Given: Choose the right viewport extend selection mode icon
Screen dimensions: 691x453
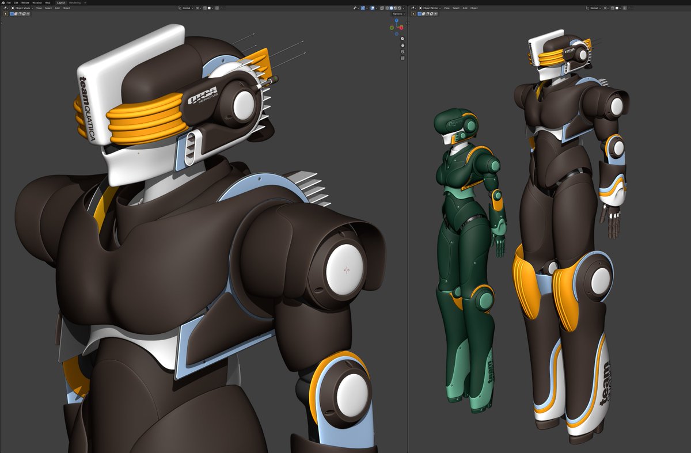Looking at the screenshot, I should click(423, 14).
